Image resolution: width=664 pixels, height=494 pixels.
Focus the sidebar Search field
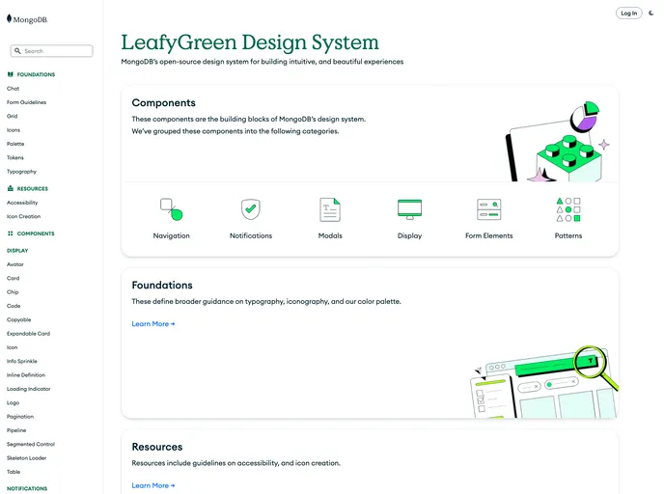[x=52, y=51]
